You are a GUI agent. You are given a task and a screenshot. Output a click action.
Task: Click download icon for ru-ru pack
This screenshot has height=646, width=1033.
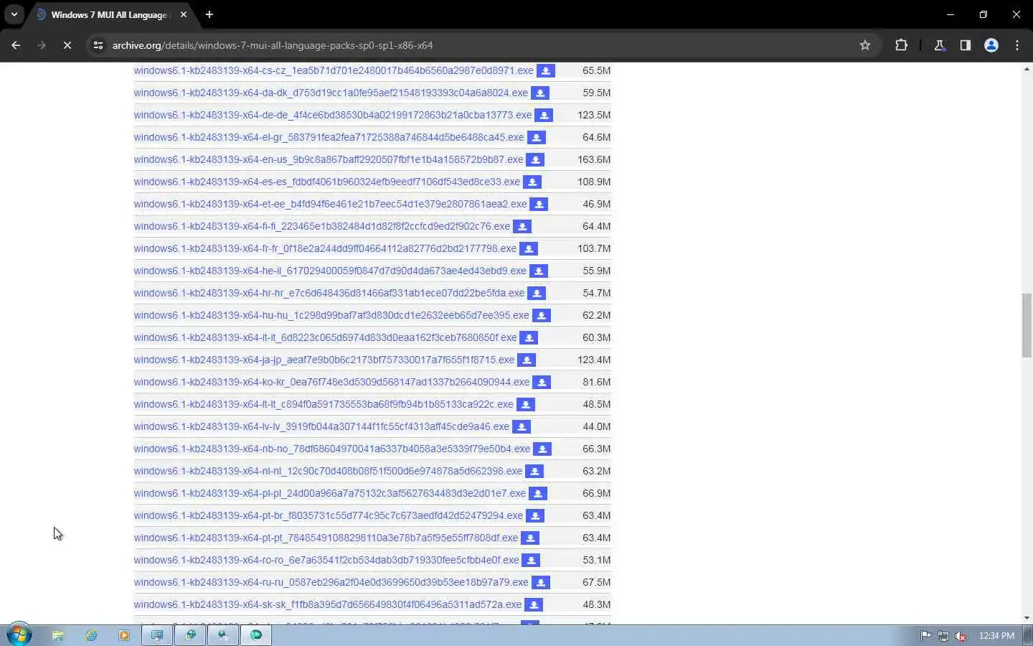[x=541, y=583]
